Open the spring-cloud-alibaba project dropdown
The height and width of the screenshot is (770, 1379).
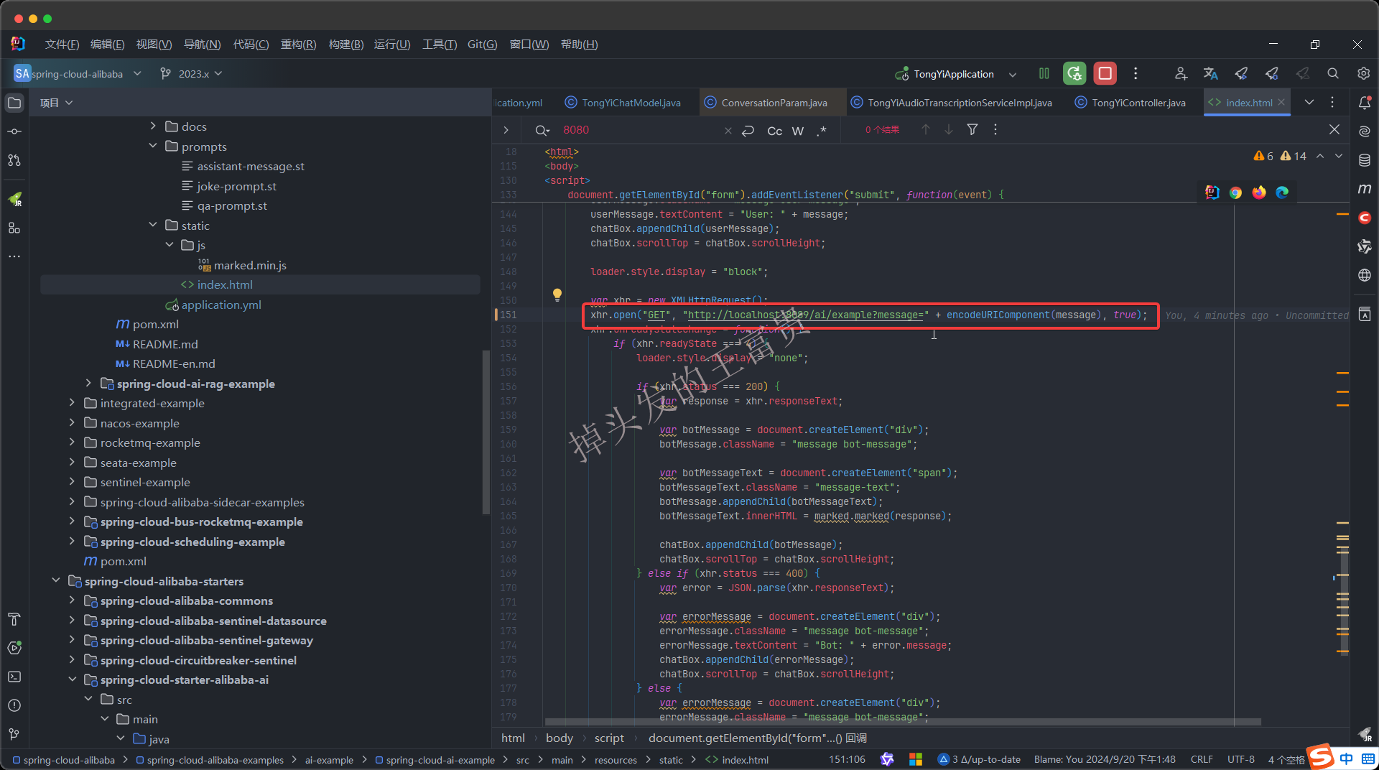tap(78, 74)
